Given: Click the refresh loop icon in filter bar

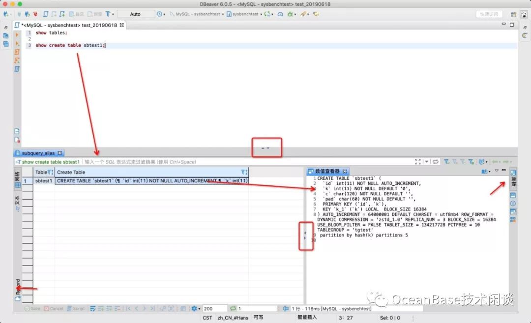Looking at the screenshot, I should tap(436, 162).
